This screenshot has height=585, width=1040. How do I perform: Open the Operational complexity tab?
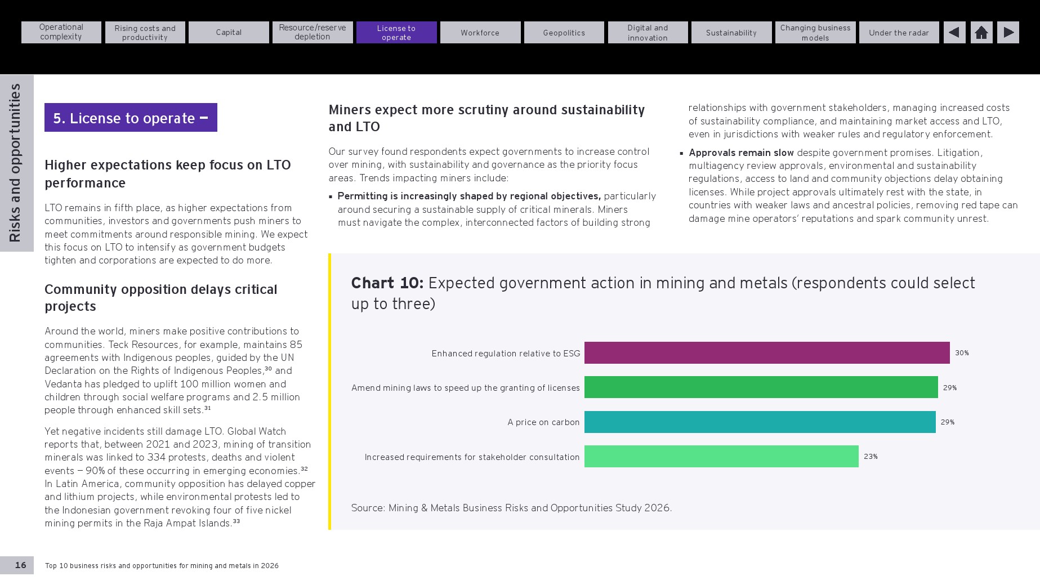coord(61,32)
